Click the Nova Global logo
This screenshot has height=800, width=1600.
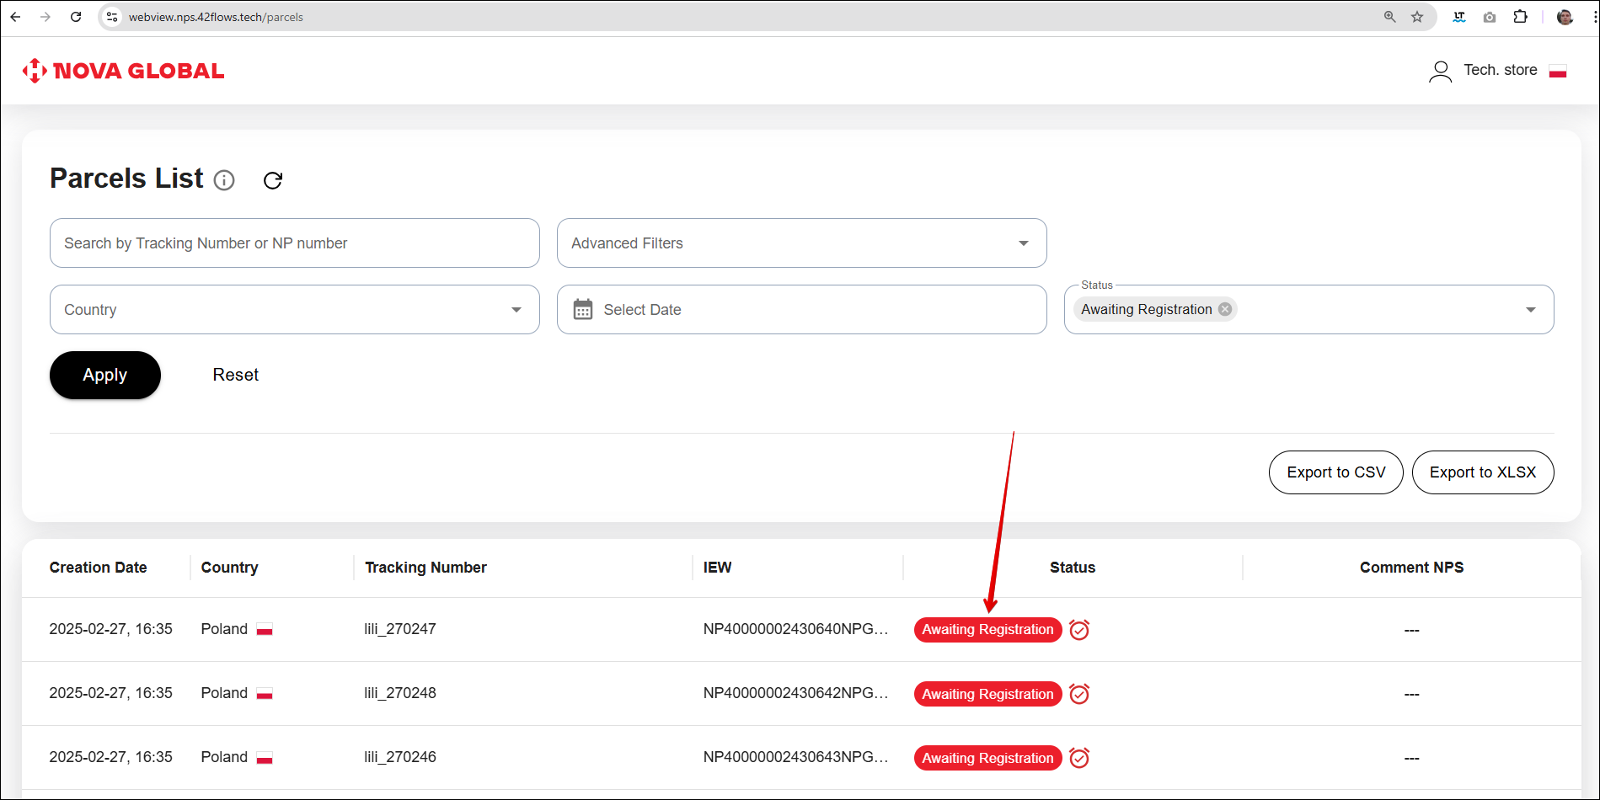(x=124, y=71)
